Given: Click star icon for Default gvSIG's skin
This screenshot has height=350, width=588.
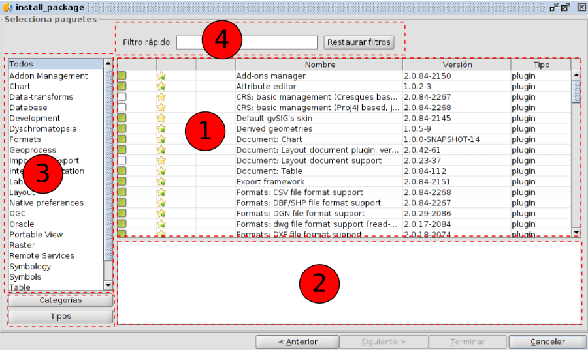Looking at the screenshot, I should pos(161,118).
